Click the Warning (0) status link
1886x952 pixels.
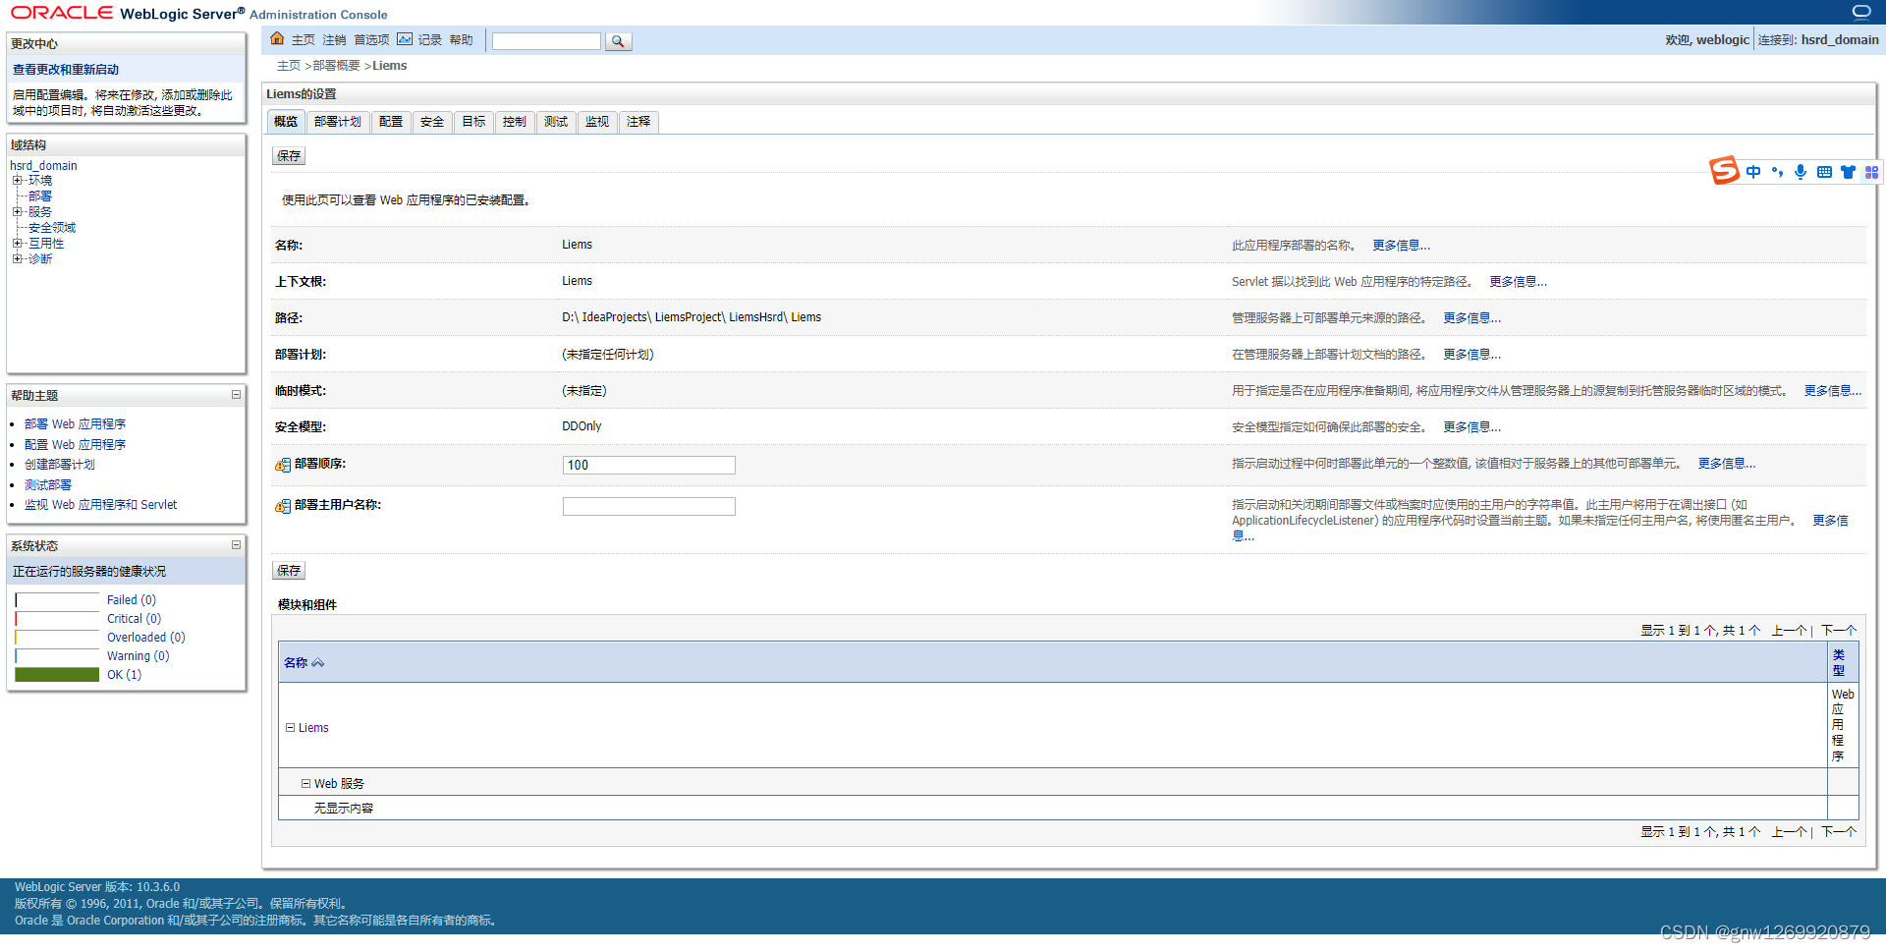click(x=138, y=656)
